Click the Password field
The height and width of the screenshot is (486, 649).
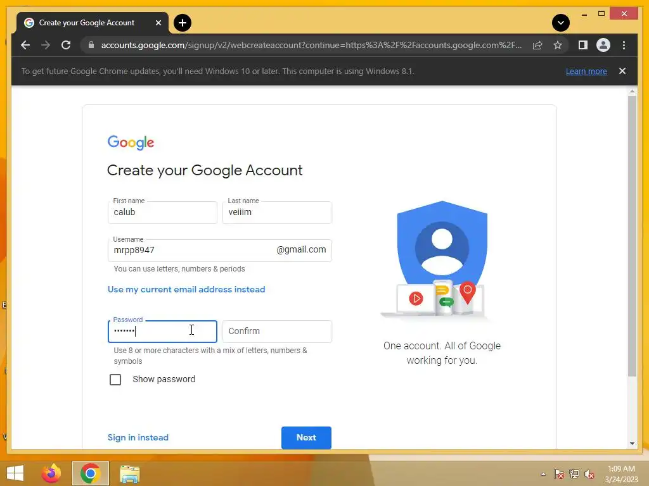[x=162, y=332]
